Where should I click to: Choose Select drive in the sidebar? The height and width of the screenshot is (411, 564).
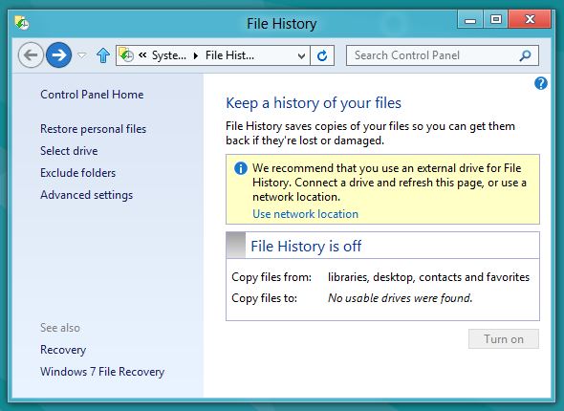(x=69, y=151)
